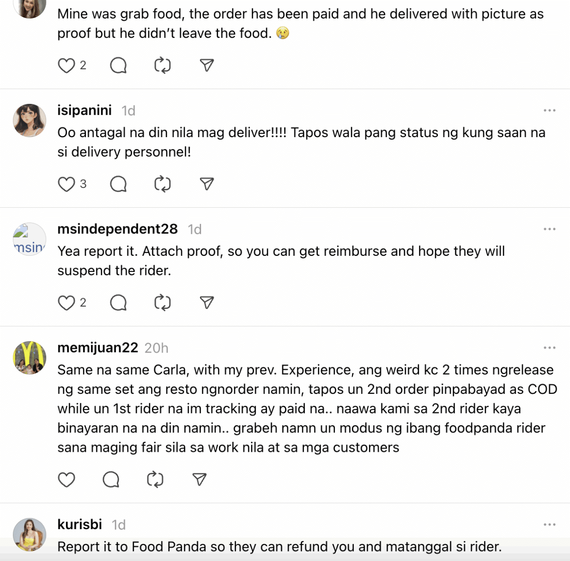
Task: Share msindependent28's comment via send icon
Action: tap(207, 303)
